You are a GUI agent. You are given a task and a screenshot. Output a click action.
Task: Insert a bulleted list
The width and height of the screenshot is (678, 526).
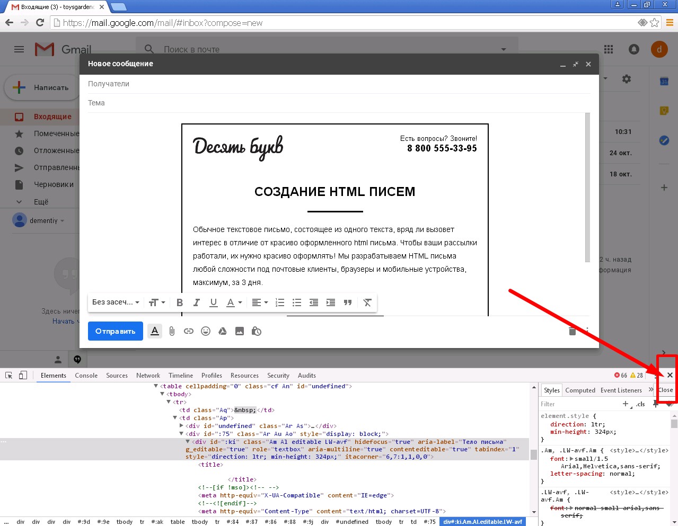[x=297, y=302]
